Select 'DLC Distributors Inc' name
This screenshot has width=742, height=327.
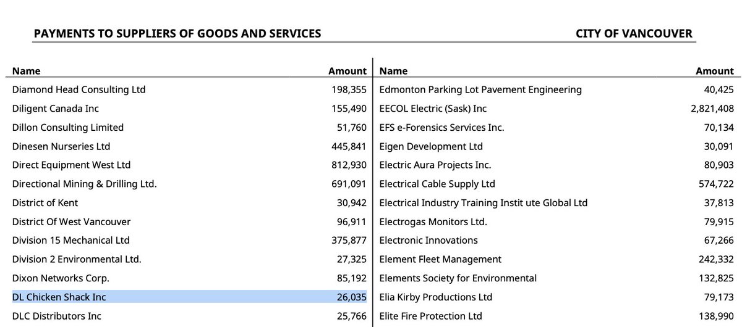(x=56, y=316)
